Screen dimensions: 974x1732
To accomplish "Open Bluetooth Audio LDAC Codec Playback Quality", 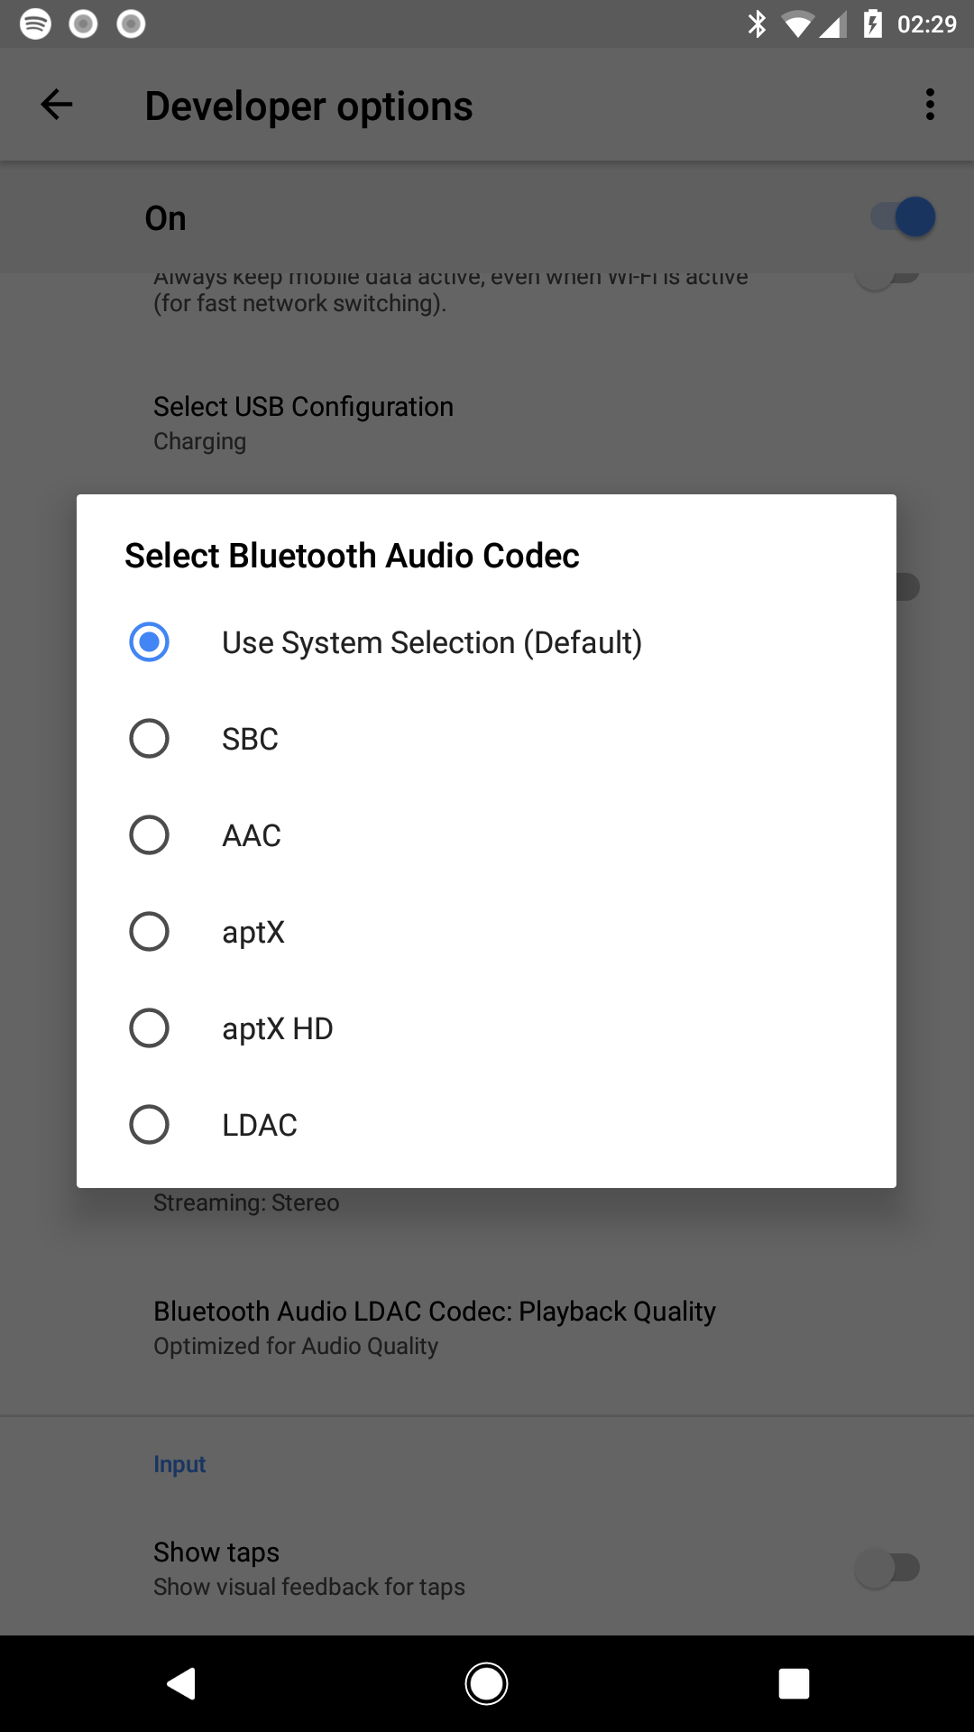I will pos(434,1327).
